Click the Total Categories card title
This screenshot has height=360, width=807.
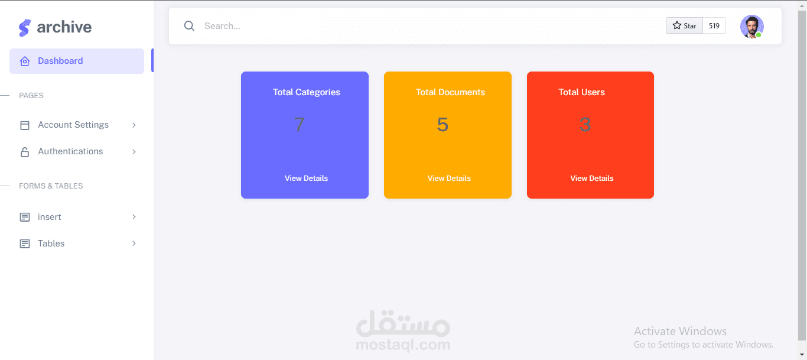click(307, 92)
